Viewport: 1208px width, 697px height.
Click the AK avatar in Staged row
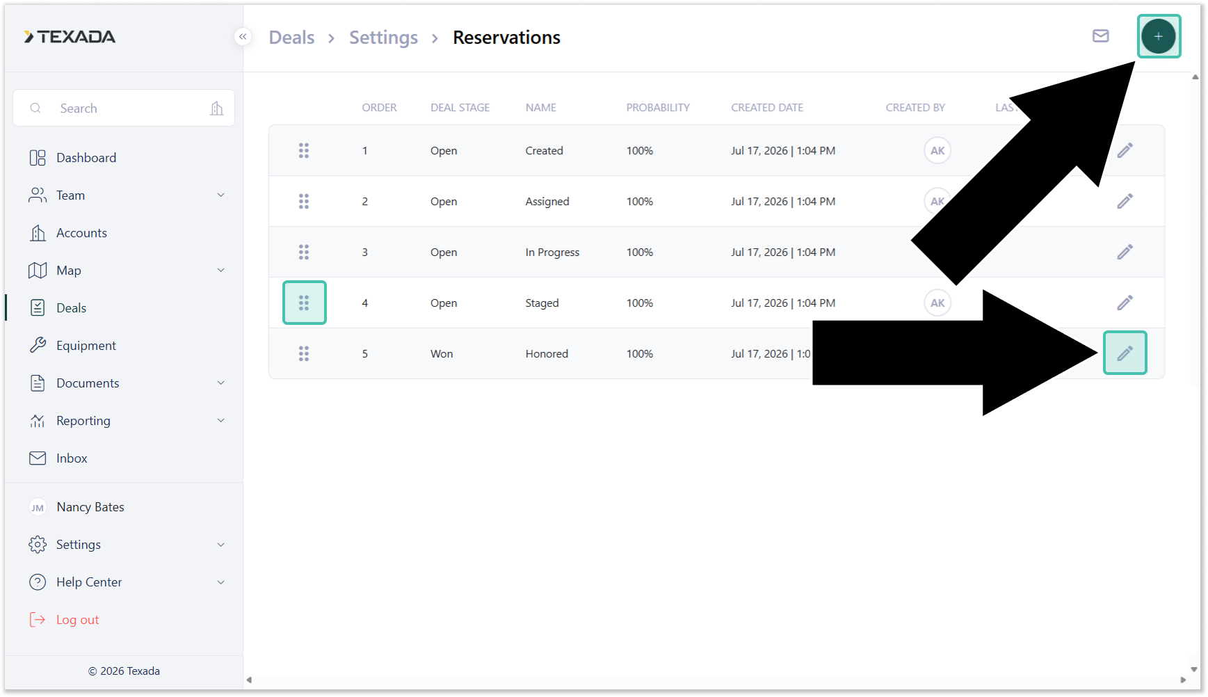pos(937,303)
